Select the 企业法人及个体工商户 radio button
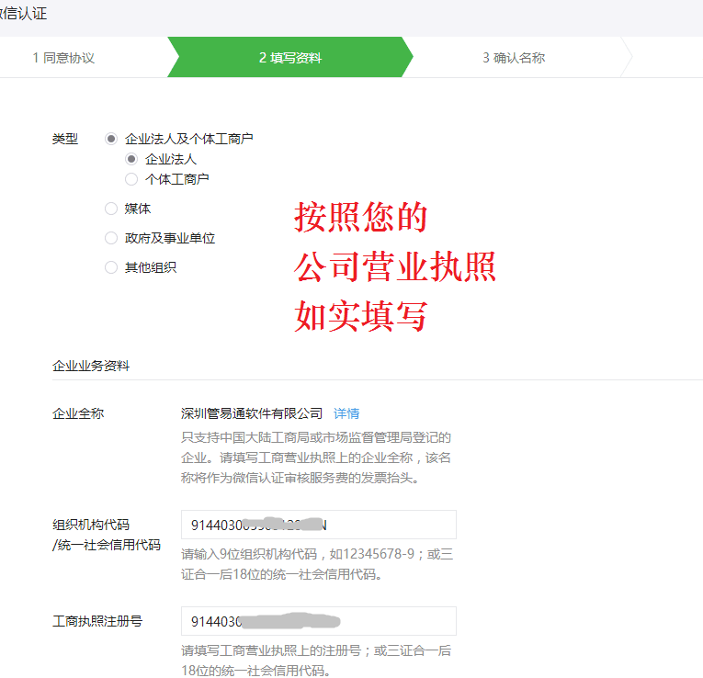Screen dimensions: 703x678 tap(111, 139)
